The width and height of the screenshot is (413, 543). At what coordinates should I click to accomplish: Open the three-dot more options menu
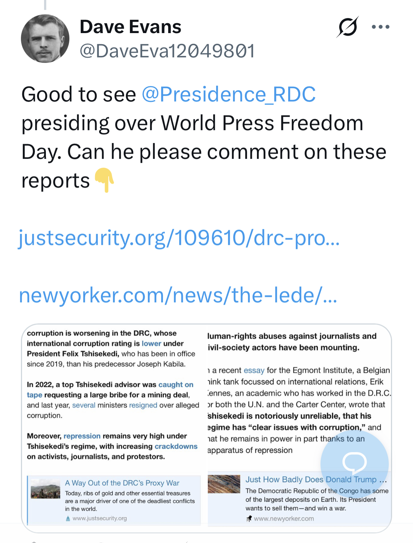pyautogui.click(x=380, y=27)
